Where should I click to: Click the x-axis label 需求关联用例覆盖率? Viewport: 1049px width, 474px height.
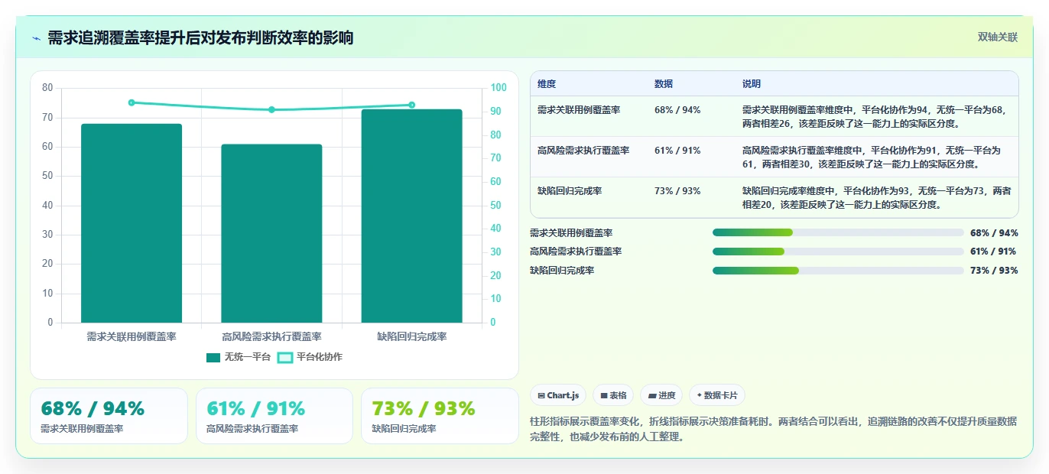coord(132,336)
